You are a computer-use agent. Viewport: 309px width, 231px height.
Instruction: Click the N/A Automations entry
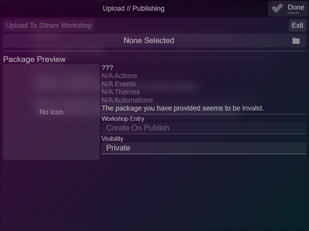pos(127,100)
